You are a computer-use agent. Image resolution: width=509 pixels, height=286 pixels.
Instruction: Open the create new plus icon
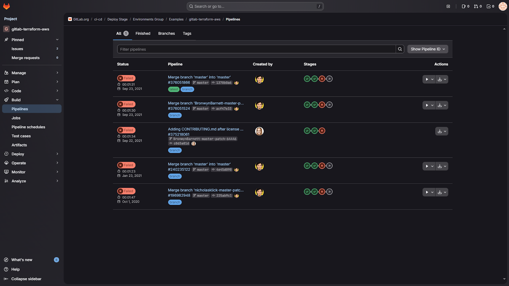tap(448, 6)
